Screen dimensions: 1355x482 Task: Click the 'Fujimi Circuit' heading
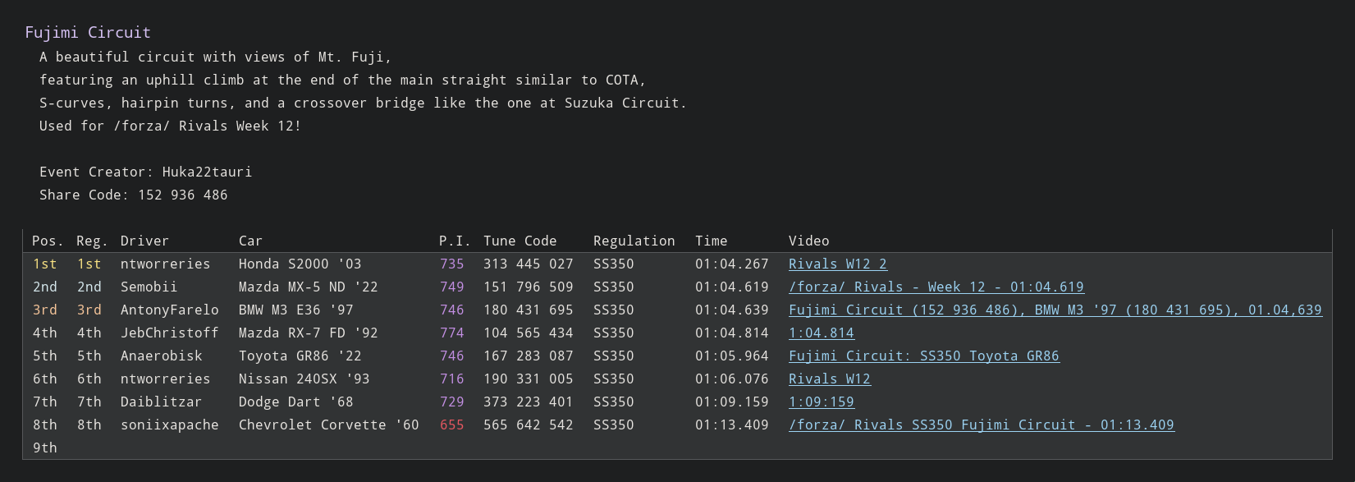tap(88, 32)
